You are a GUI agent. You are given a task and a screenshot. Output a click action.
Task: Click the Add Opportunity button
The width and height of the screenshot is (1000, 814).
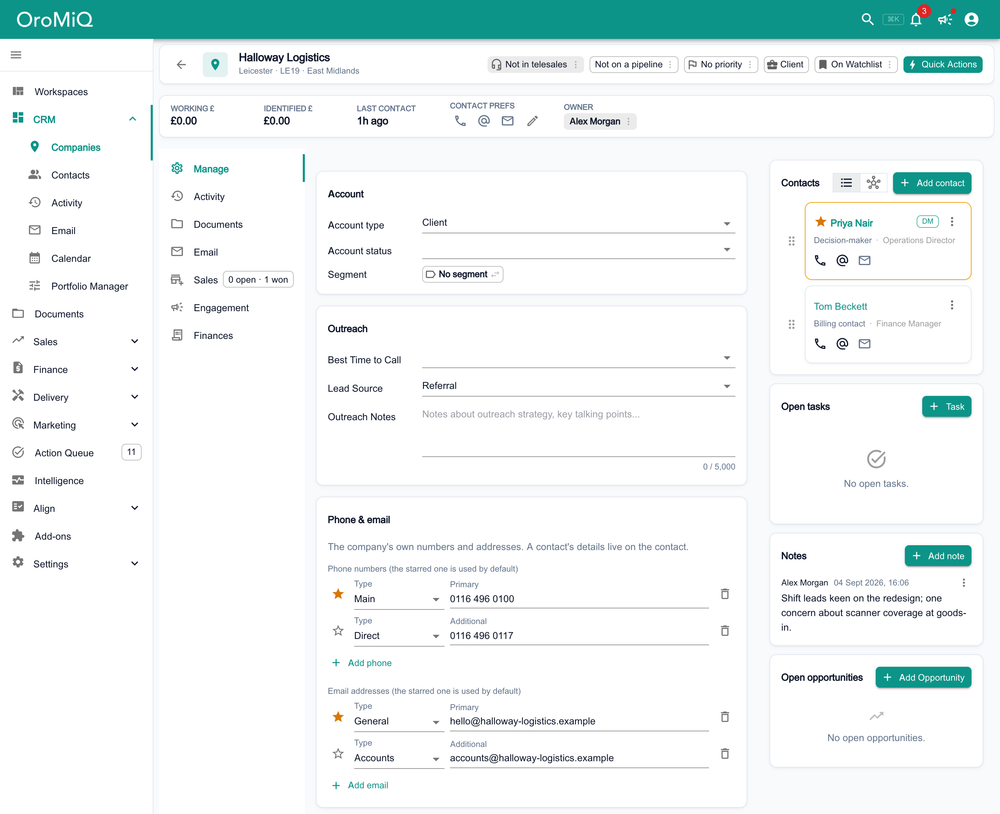924,678
